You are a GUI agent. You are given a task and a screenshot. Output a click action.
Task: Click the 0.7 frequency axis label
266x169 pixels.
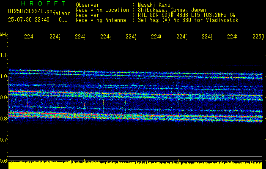click(3, 140)
